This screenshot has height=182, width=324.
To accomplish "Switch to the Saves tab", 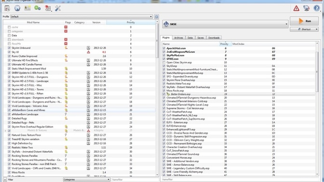I will tap(201, 38).
